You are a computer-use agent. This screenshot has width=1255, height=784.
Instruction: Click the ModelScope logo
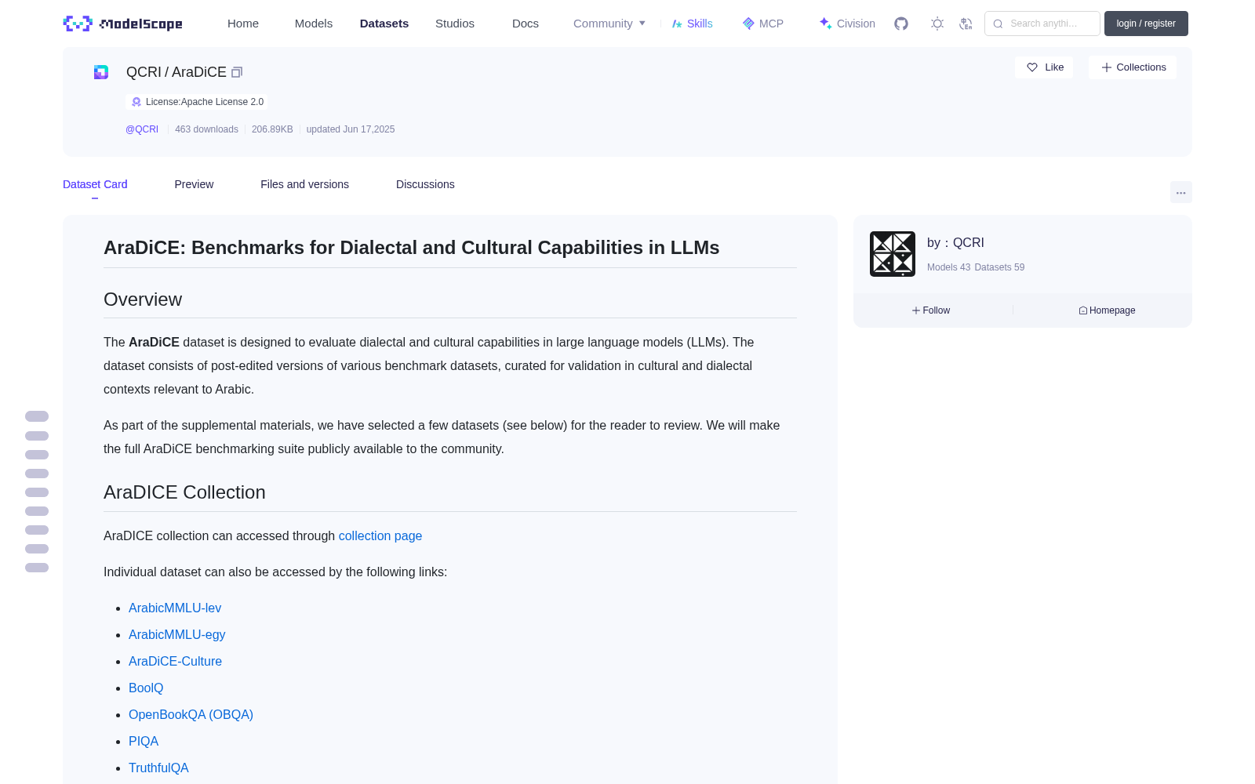click(123, 24)
